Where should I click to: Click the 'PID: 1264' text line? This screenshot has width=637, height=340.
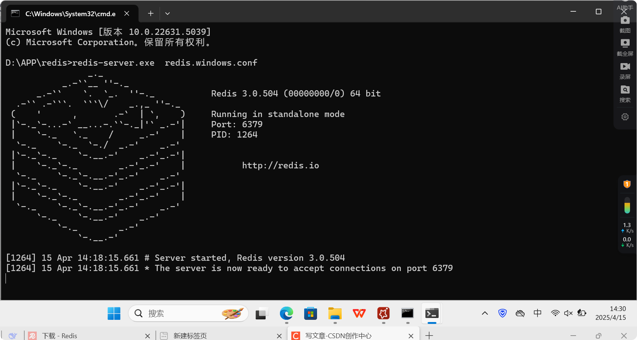point(234,135)
